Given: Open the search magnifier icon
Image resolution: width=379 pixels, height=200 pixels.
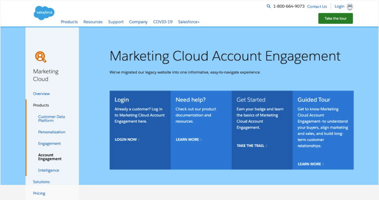Looking at the screenshot, I should (x=269, y=6).
